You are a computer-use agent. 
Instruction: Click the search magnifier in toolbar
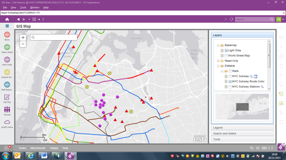click(272, 19)
